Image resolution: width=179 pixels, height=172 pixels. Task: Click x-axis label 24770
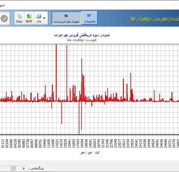(x=174, y=143)
